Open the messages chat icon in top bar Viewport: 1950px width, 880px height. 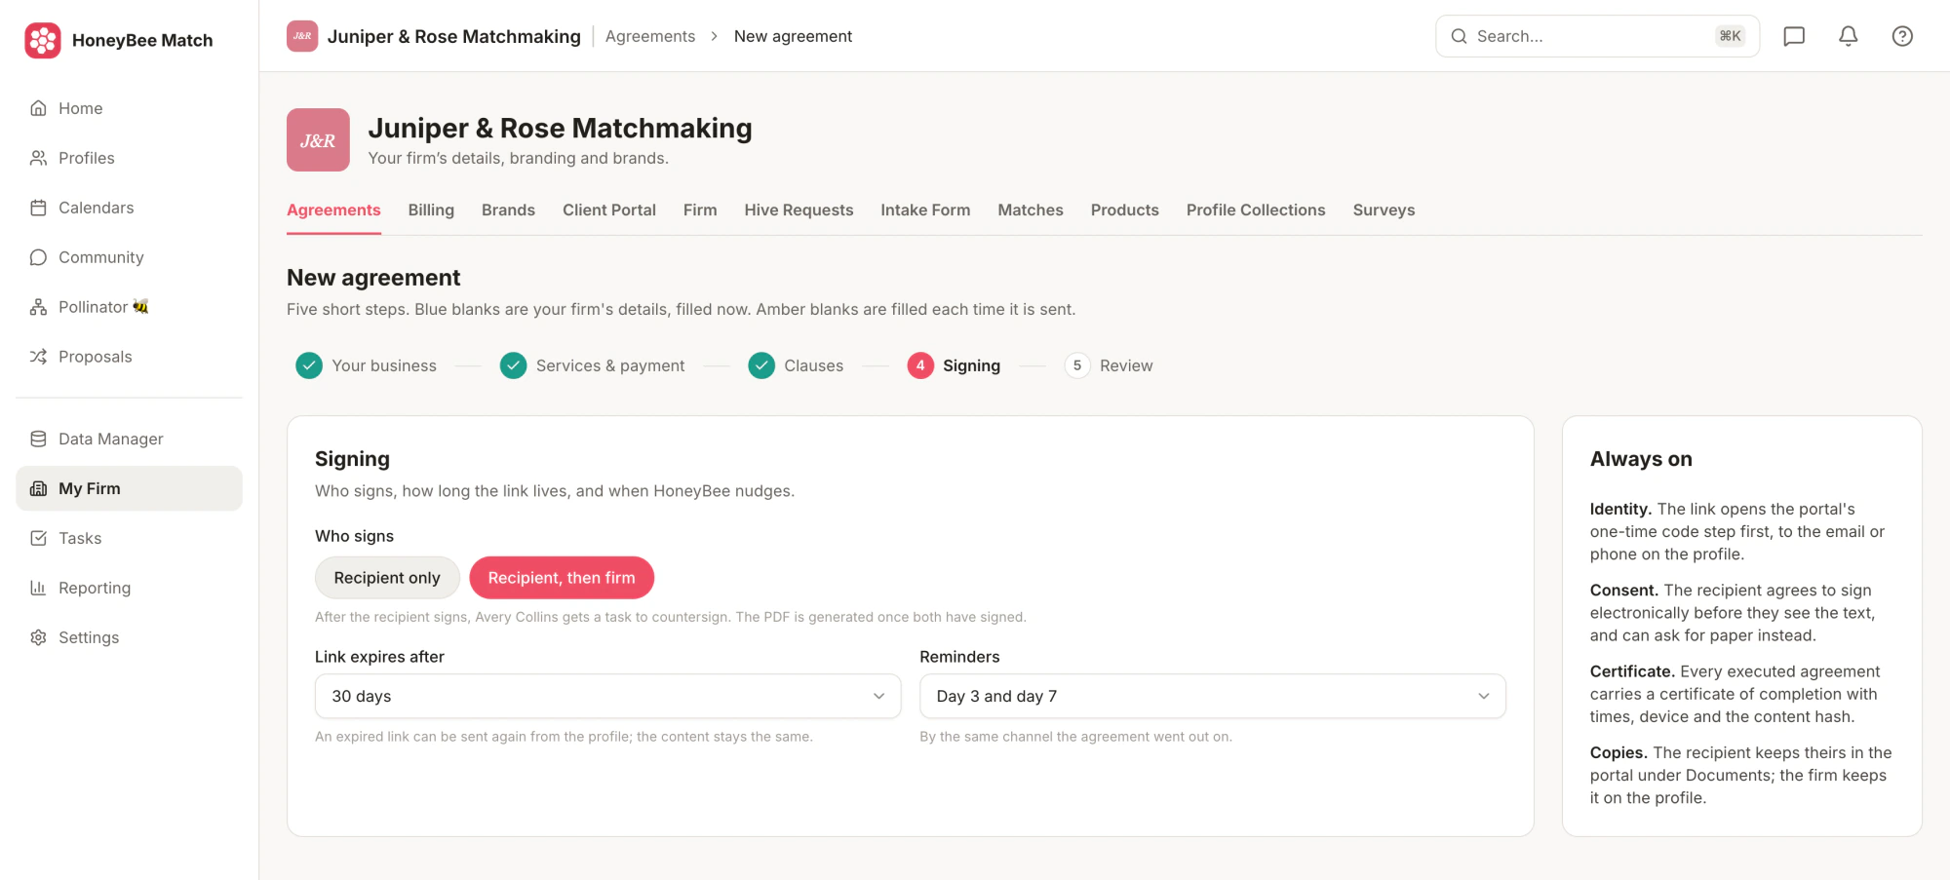[1794, 36]
